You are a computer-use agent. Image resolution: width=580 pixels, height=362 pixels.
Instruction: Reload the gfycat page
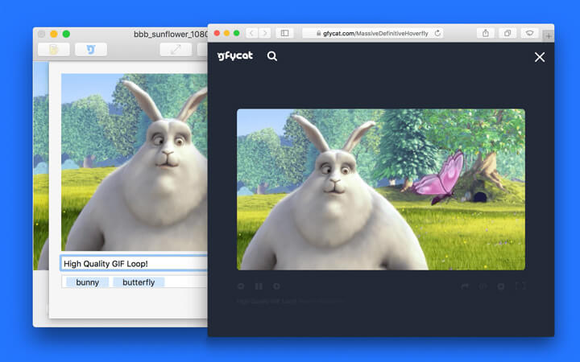coord(437,33)
